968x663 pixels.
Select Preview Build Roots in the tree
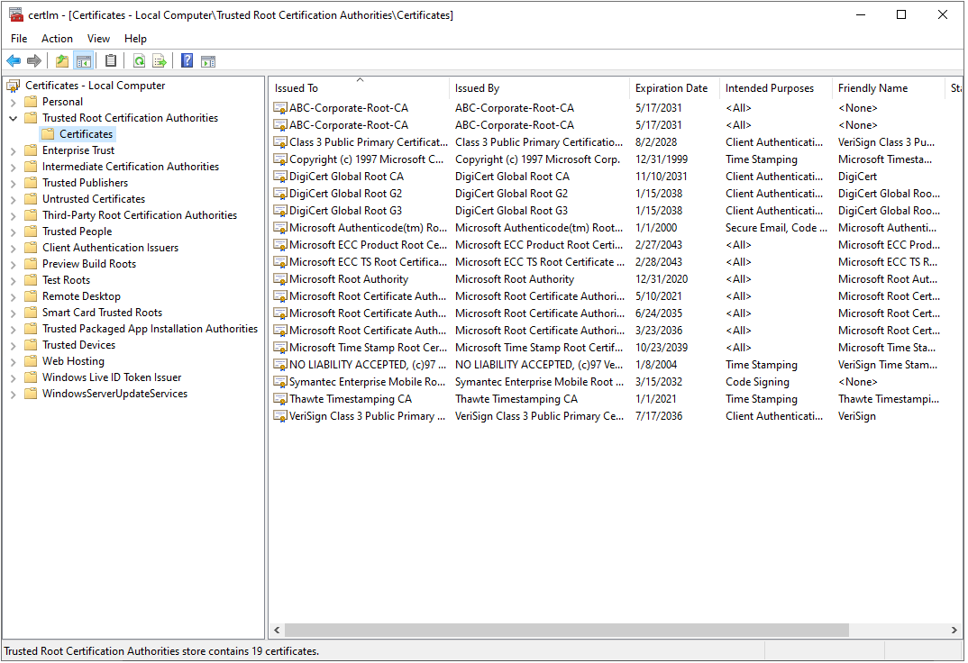(x=89, y=264)
